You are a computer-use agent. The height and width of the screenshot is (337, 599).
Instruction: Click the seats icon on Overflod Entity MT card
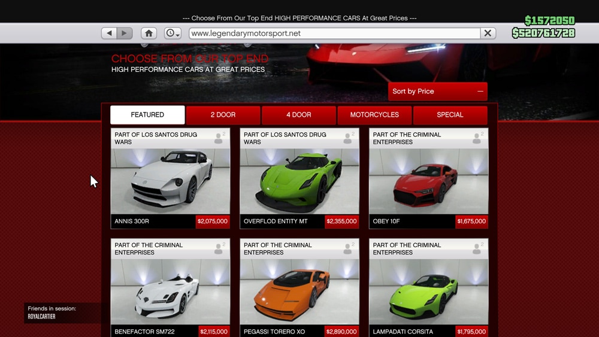(349, 138)
